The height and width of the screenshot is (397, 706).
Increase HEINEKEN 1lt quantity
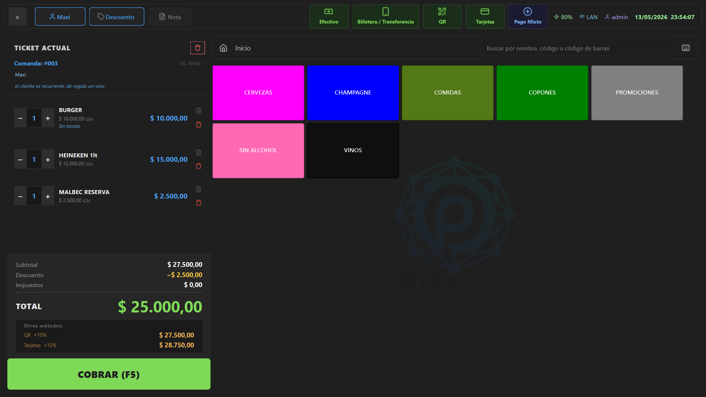pos(48,159)
